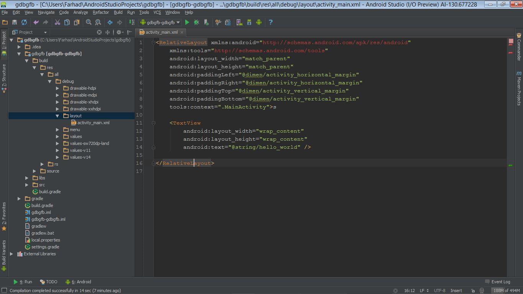Run the app with the green play icon

coord(187,22)
